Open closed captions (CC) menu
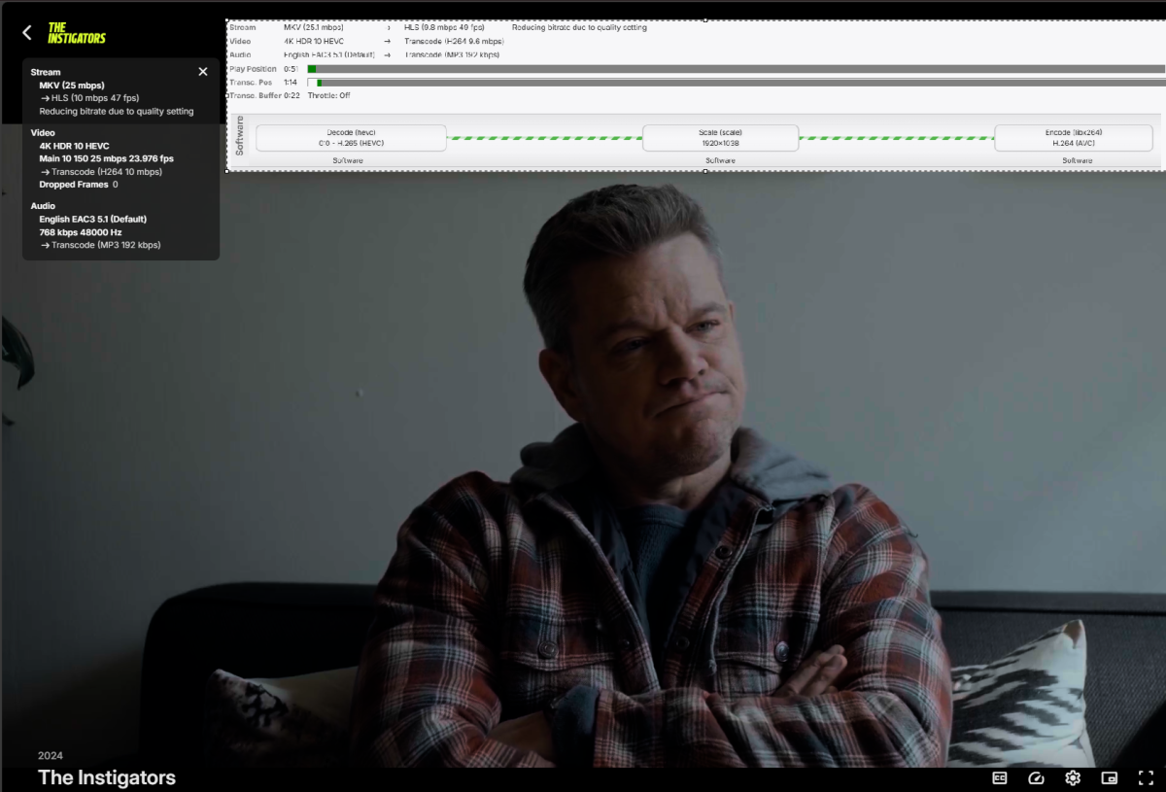1166x792 pixels. (x=1000, y=777)
